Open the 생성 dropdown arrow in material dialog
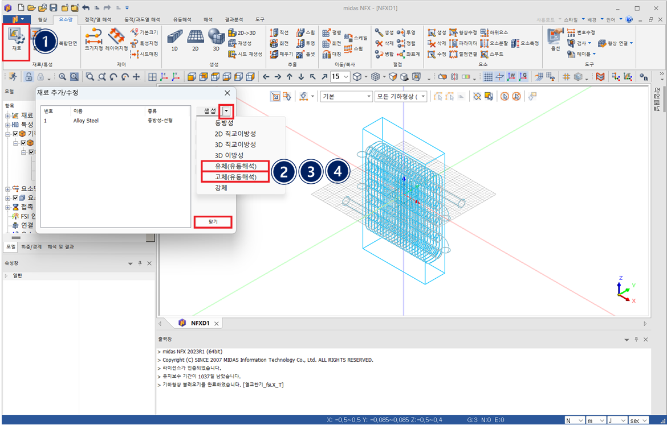This screenshot has height=425, width=667. [227, 112]
